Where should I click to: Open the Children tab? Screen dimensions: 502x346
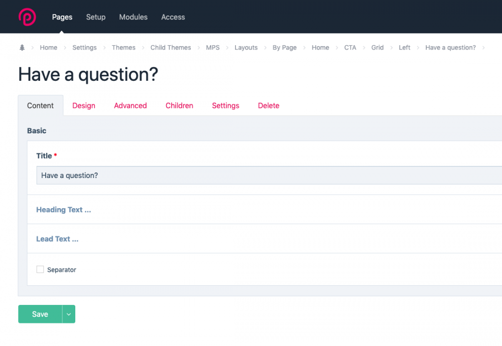[179, 106]
